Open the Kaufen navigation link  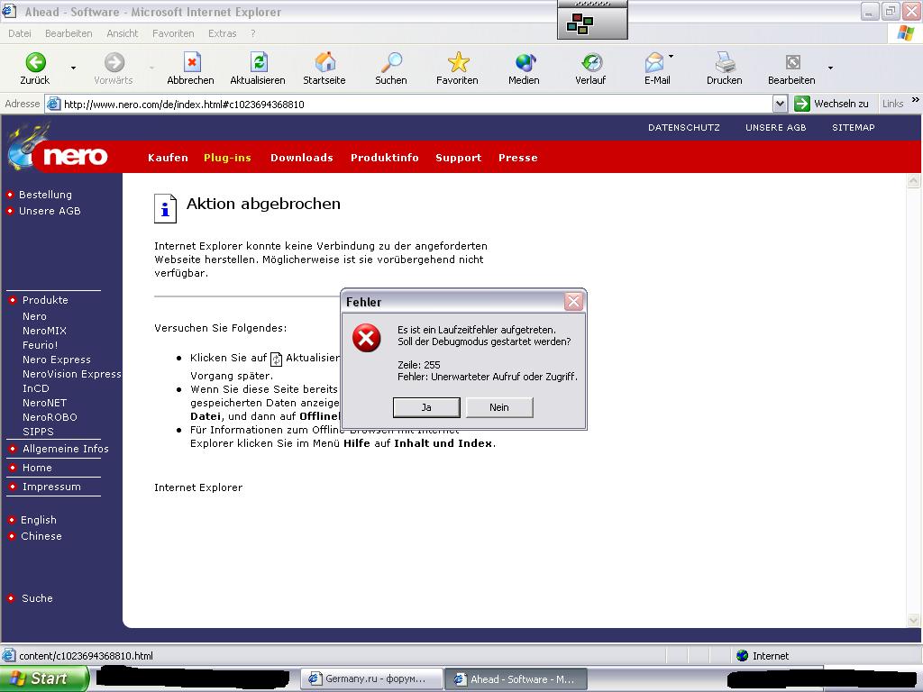(x=168, y=158)
